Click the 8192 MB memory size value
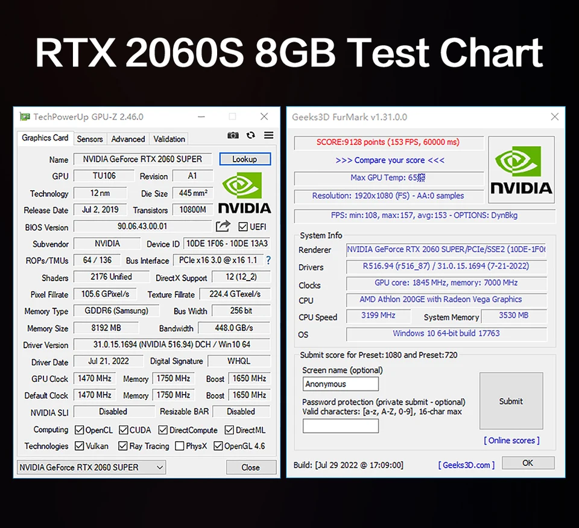This screenshot has height=528, width=579. (x=106, y=328)
